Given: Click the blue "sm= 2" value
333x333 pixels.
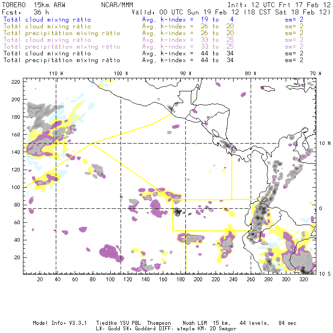Looking at the screenshot, I should click(294, 19).
